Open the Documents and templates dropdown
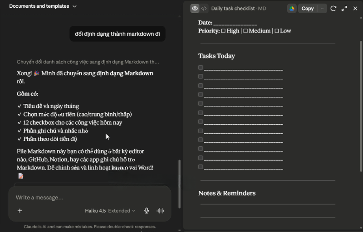Screen dimensions: 363x232 (x=43, y=6)
